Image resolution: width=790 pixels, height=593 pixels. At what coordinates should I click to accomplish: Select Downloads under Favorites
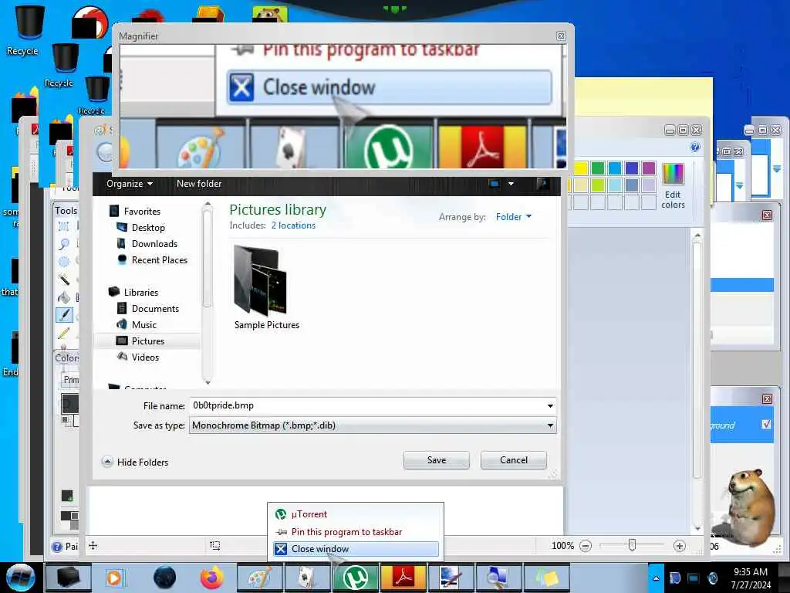147,243
